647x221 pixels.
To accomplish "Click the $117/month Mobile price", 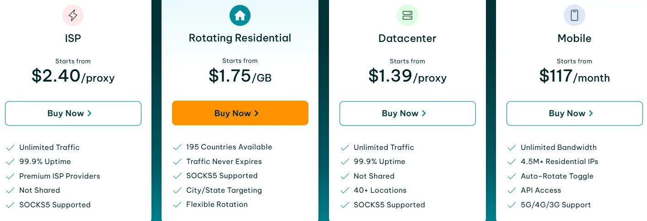I will (574, 76).
